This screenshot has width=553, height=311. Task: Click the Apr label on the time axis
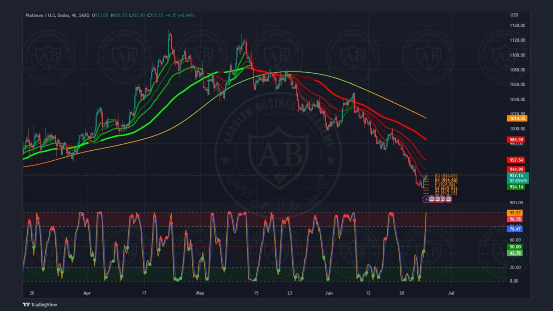pyautogui.click(x=87, y=293)
